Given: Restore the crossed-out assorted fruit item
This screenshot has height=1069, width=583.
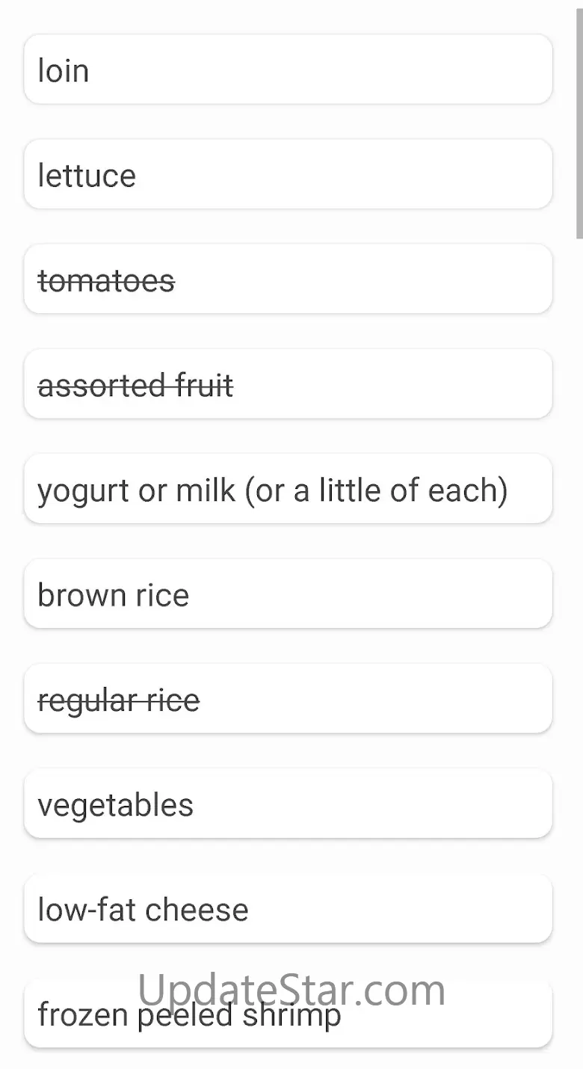Looking at the screenshot, I should (x=135, y=386).
